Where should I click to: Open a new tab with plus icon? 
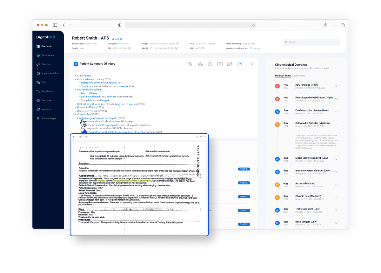click(x=334, y=25)
